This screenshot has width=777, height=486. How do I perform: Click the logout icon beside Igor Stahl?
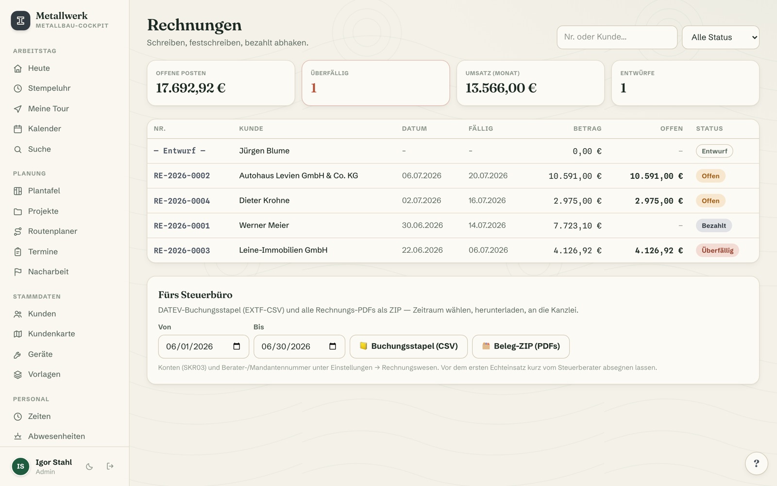(x=110, y=467)
